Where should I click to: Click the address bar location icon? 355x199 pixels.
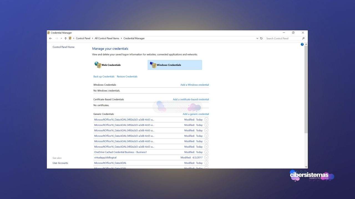click(x=70, y=38)
